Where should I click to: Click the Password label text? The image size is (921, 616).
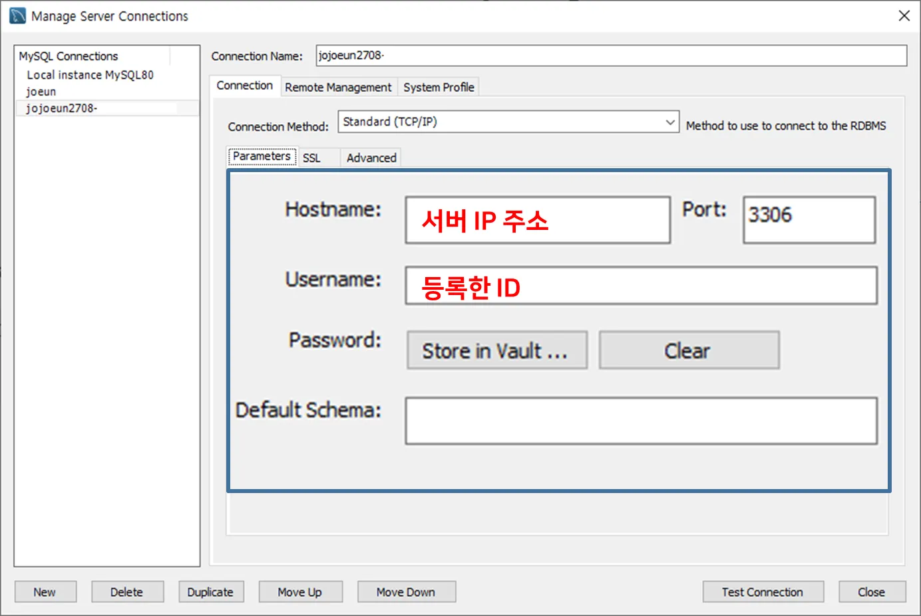point(335,340)
